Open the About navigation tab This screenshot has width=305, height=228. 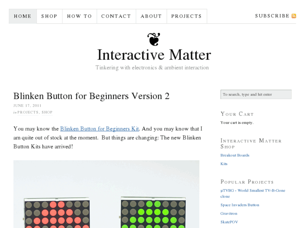pos(151,16)
